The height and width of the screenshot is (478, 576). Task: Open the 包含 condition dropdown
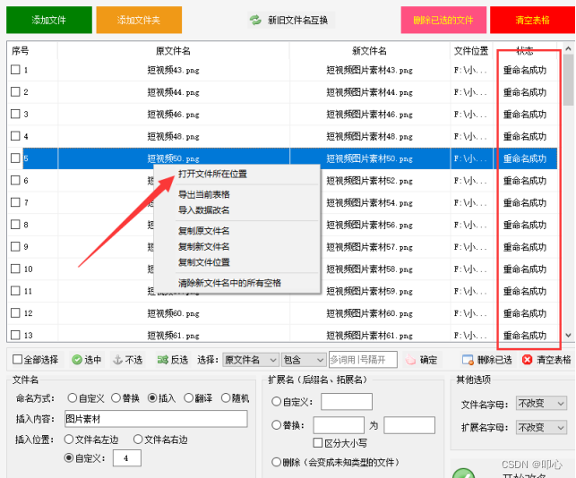304,360
